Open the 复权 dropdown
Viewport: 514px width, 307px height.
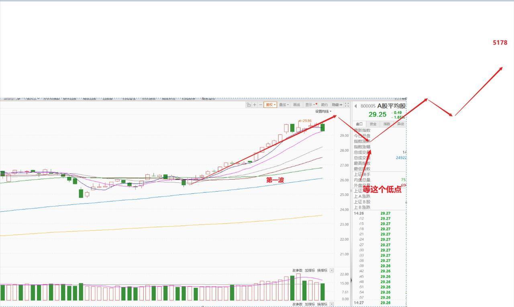pyautogui.click(x=270, y=105)
